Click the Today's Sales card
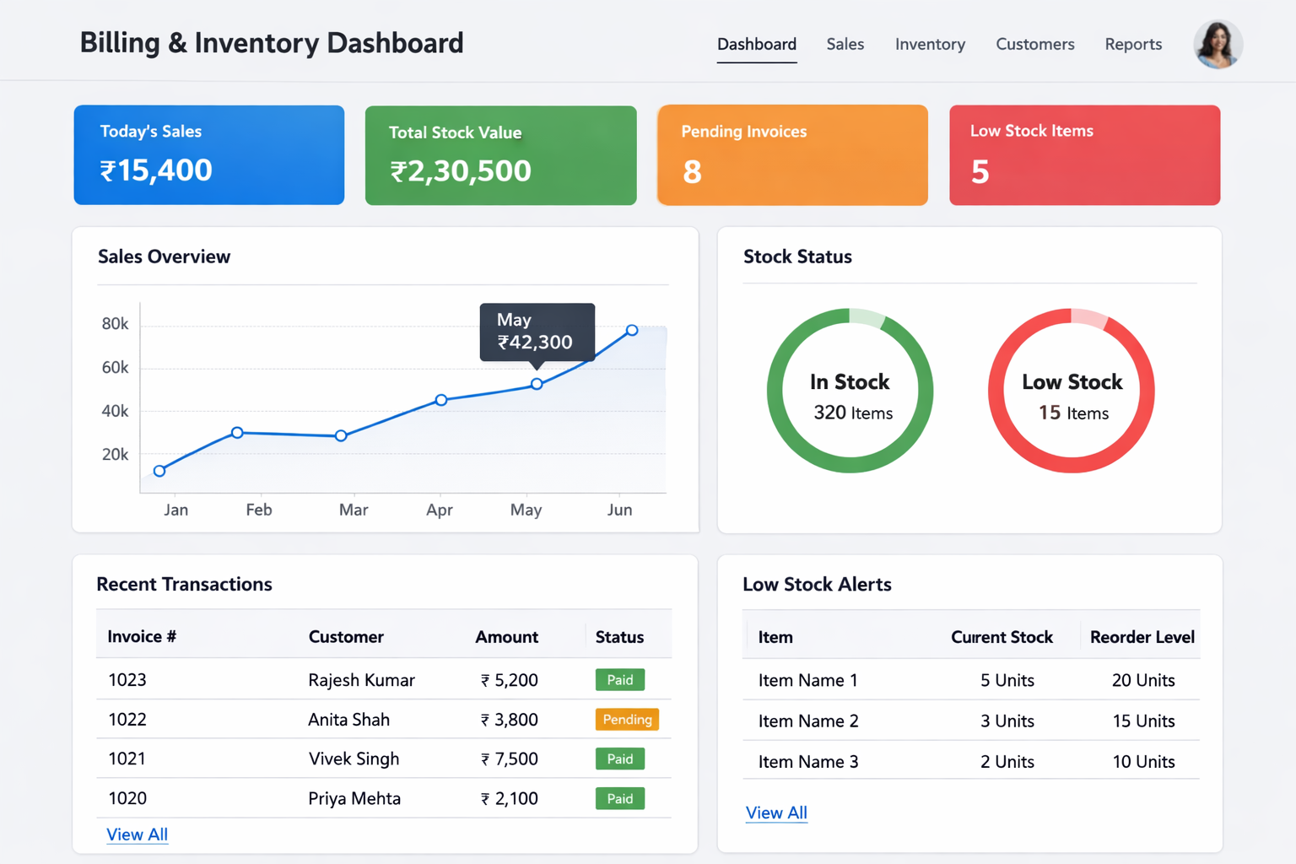 click(209, 155)
